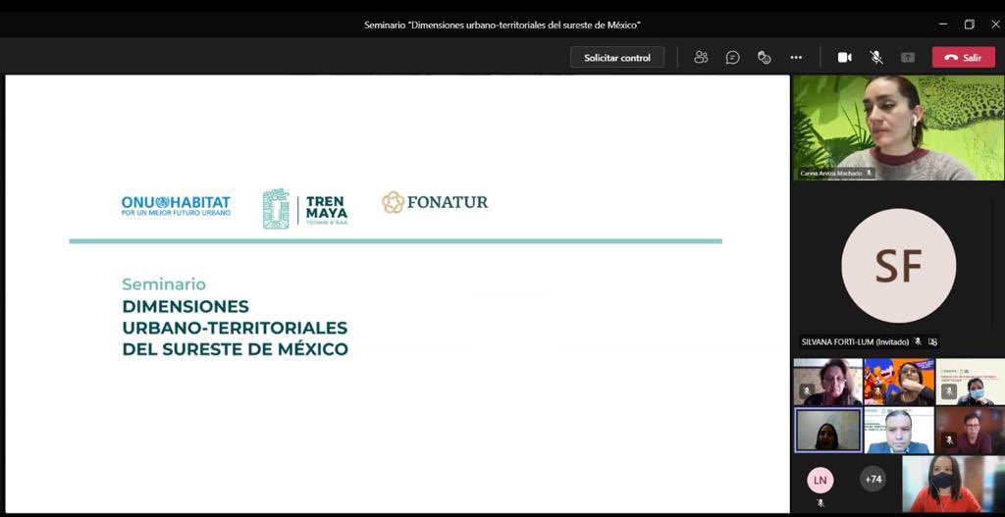The width and height of the screenshot is (1005, 517).
Task: Click the meeting window title text
Action: point(502,25)
